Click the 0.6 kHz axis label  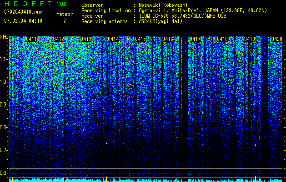[x=3, y=173]
